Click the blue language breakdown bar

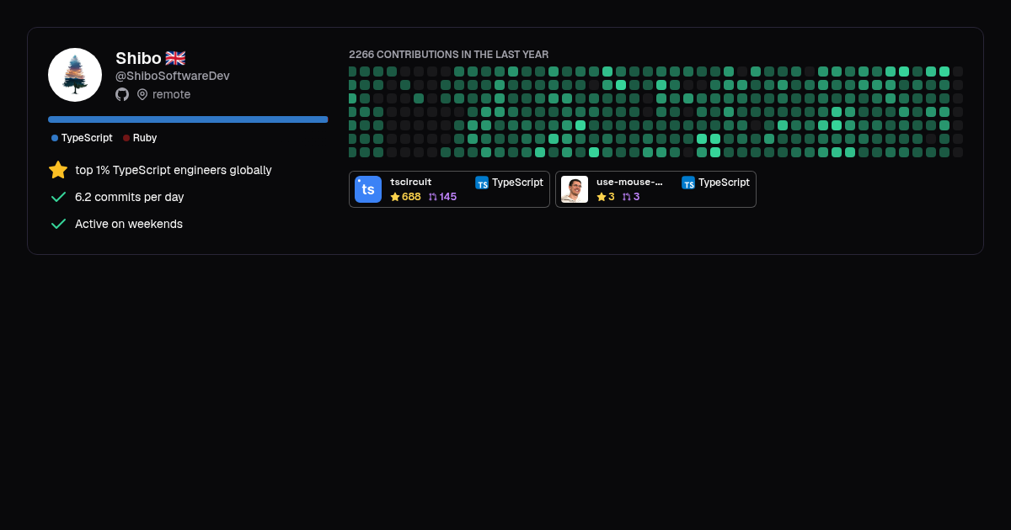point(188,119)
